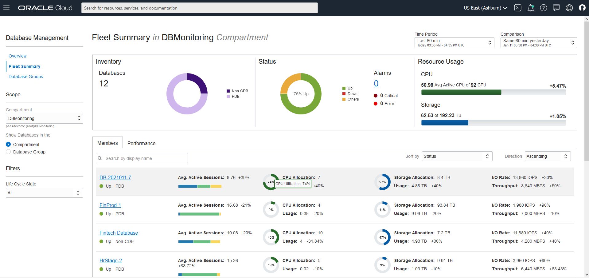Screen dimensions: 589x278
Task: Open the Sort by Status dropdown
Action: (x=457, y=156)
